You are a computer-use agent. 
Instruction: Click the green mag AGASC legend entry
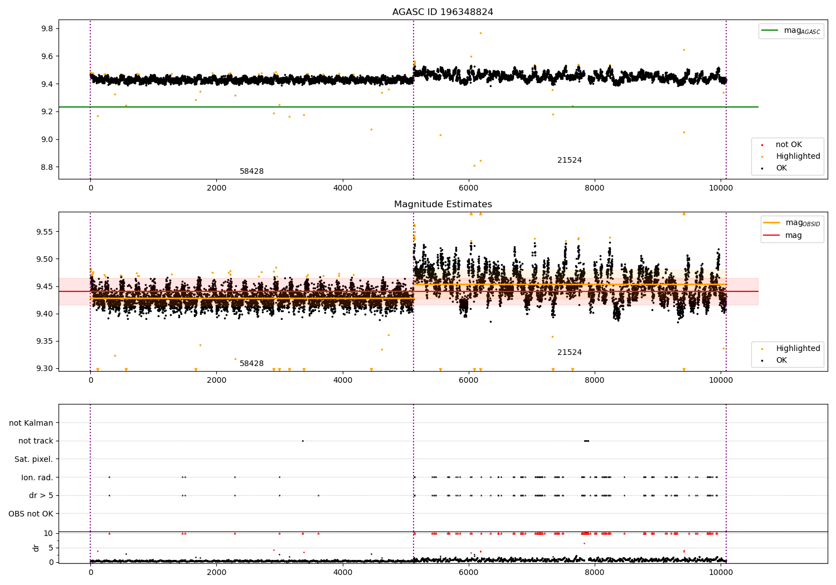click(791, 31)
